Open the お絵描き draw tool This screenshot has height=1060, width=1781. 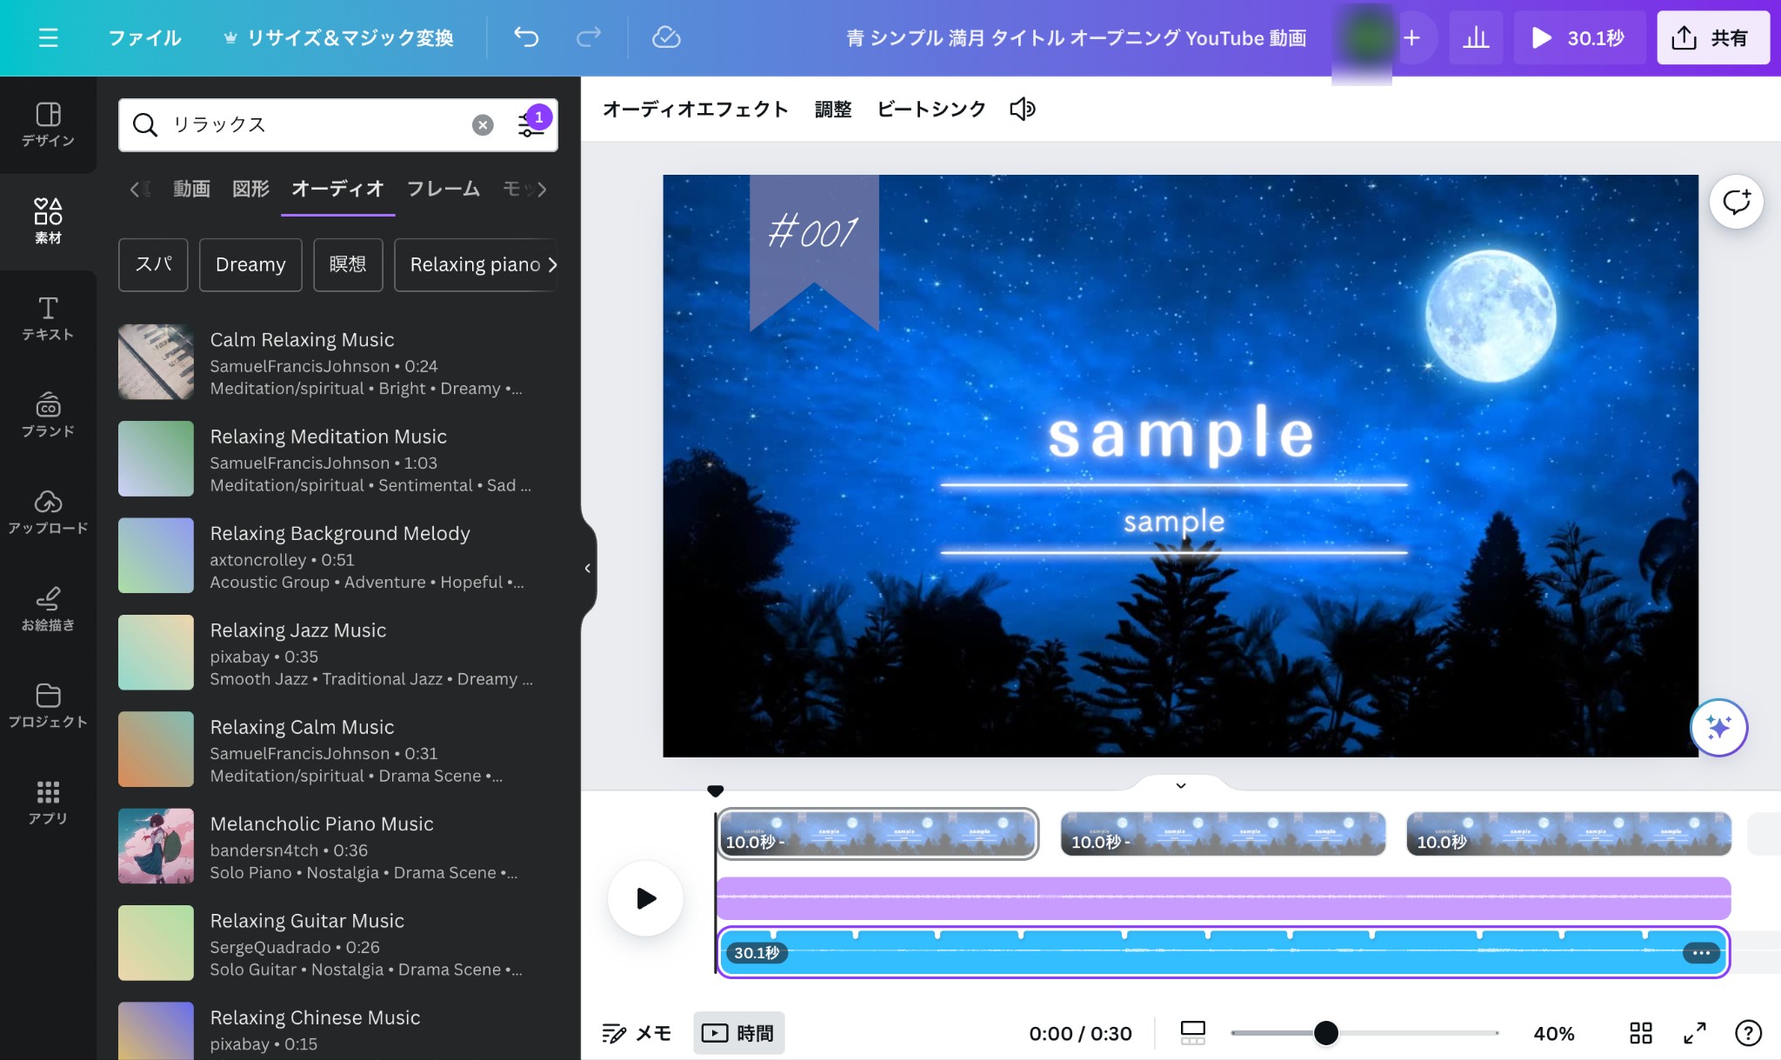[48, 609]
